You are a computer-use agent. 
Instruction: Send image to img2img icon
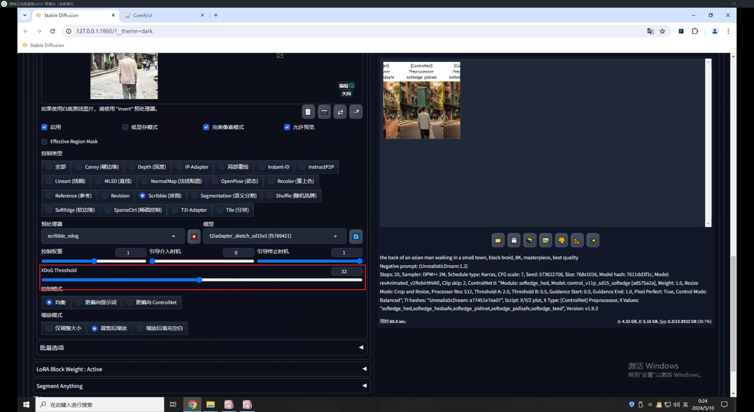point(545,240)
